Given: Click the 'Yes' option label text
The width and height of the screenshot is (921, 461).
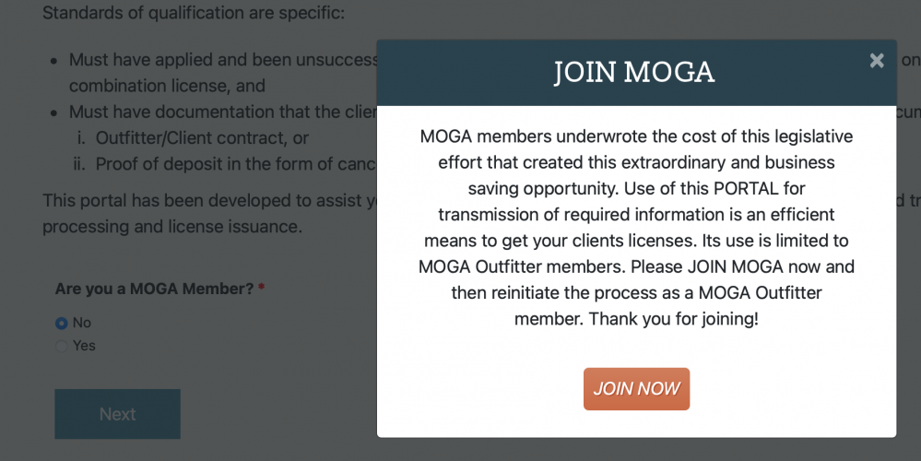Looking at the screenshot, I should coord(84,346).
